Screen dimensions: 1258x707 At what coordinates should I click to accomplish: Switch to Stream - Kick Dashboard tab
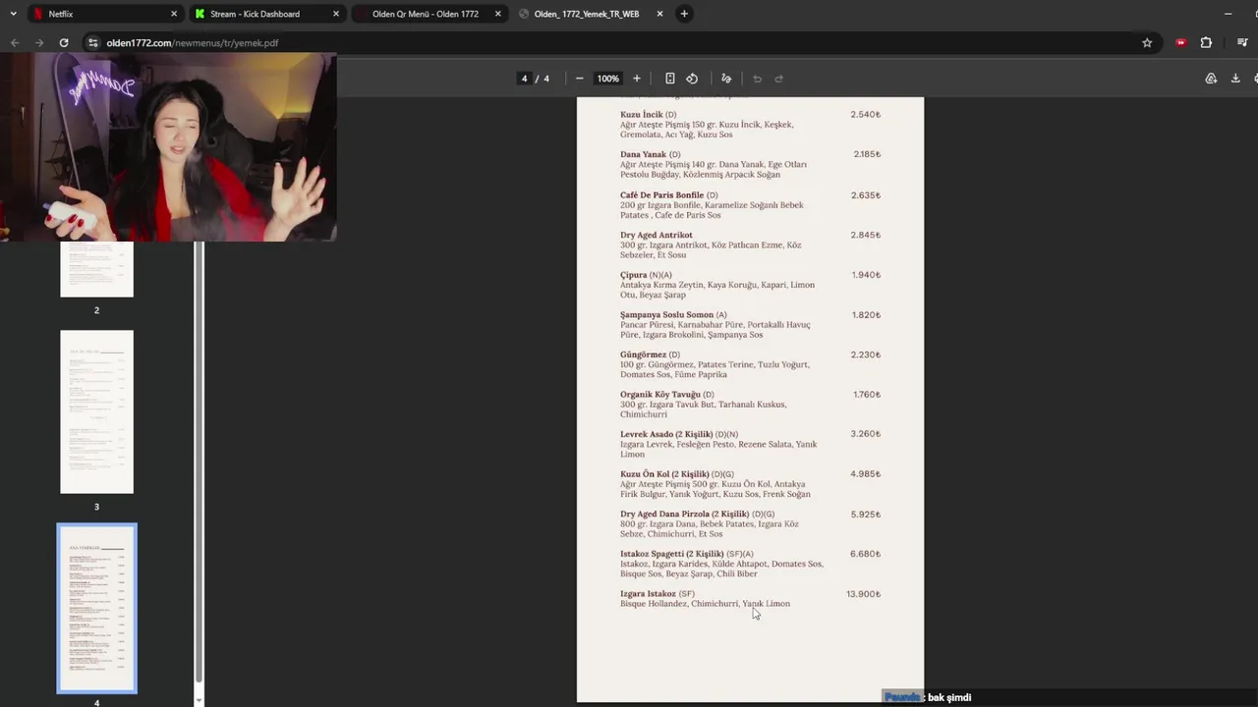click(266, 14)
